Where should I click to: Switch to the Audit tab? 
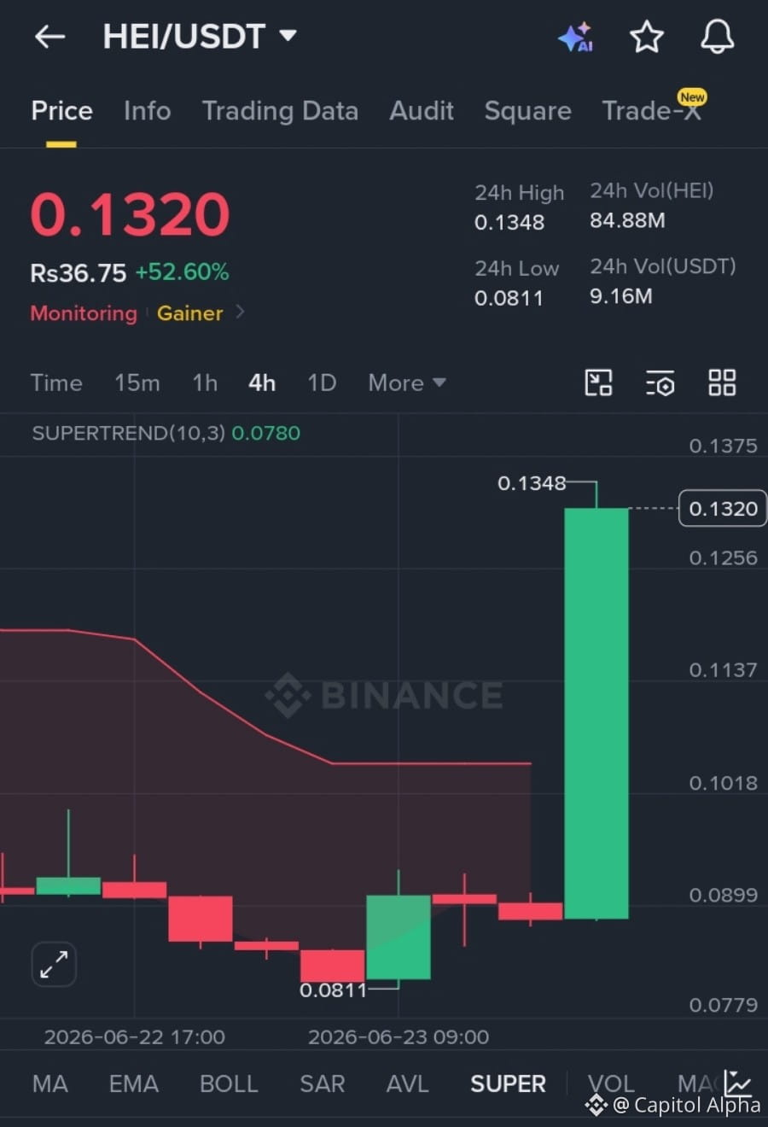(422, 111)
